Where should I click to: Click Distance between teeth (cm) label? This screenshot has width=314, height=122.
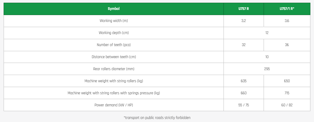(114, 57)
